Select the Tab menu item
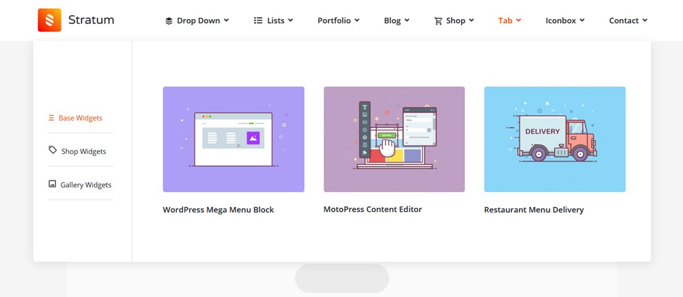The image size is (683, 297). point(505,20)
